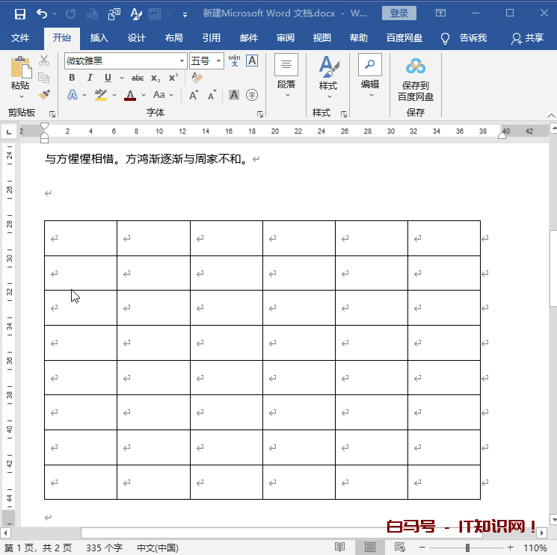Image resolution: width=557 pixels, height=555 pixels.
Task: Open the font name dropdown (微软雅黑)
Action: (182, 61)
